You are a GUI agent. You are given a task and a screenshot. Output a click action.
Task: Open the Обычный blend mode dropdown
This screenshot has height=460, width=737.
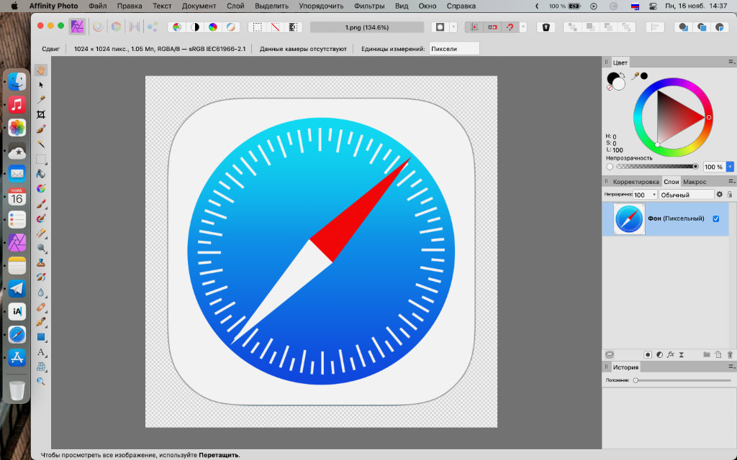point(686,195)
